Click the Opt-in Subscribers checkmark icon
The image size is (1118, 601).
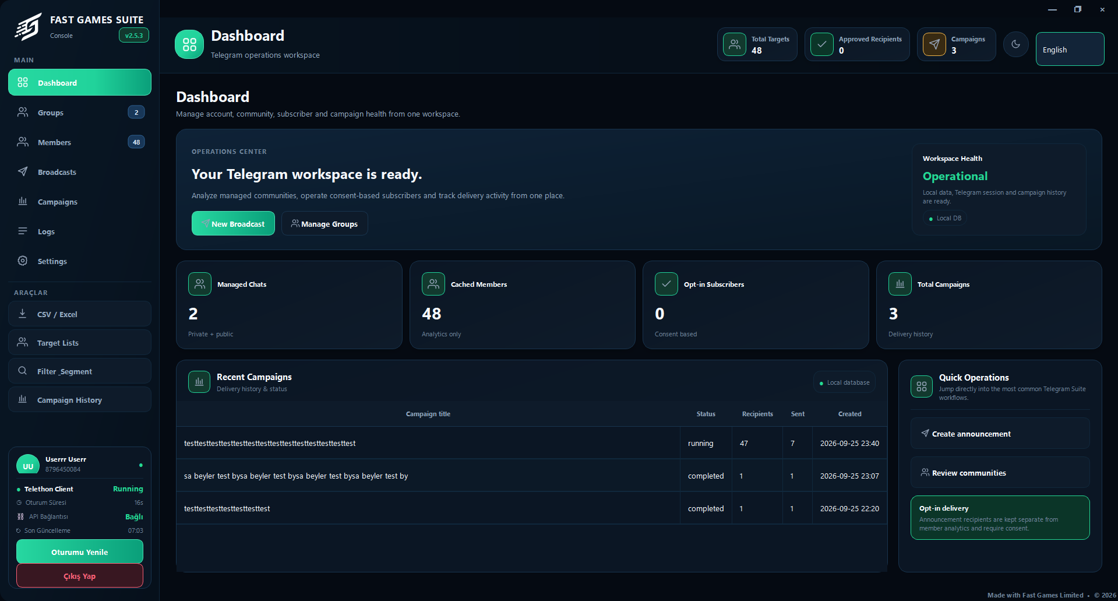(666, 284)
